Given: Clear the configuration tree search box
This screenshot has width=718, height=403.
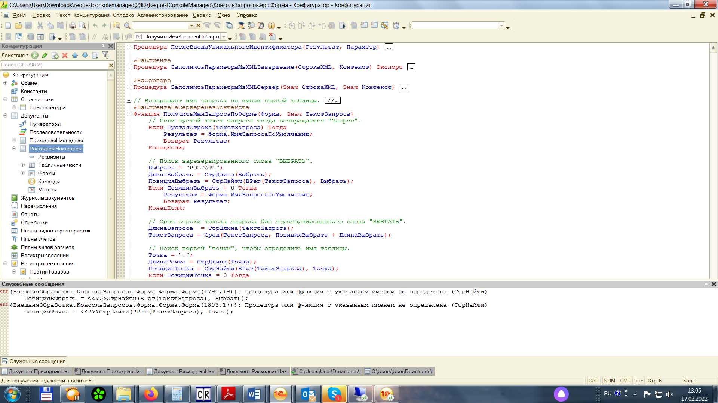Looking at the screenshot, I should (x=111, y=65).
